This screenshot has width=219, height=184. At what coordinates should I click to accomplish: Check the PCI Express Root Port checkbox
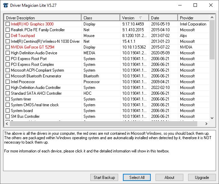click(x=7, y=59)
